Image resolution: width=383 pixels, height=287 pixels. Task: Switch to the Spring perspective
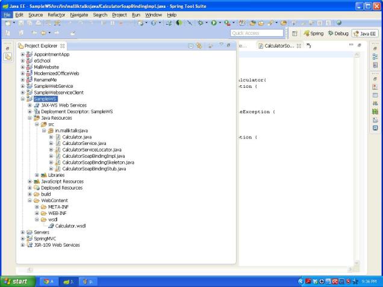click(314, 34)
